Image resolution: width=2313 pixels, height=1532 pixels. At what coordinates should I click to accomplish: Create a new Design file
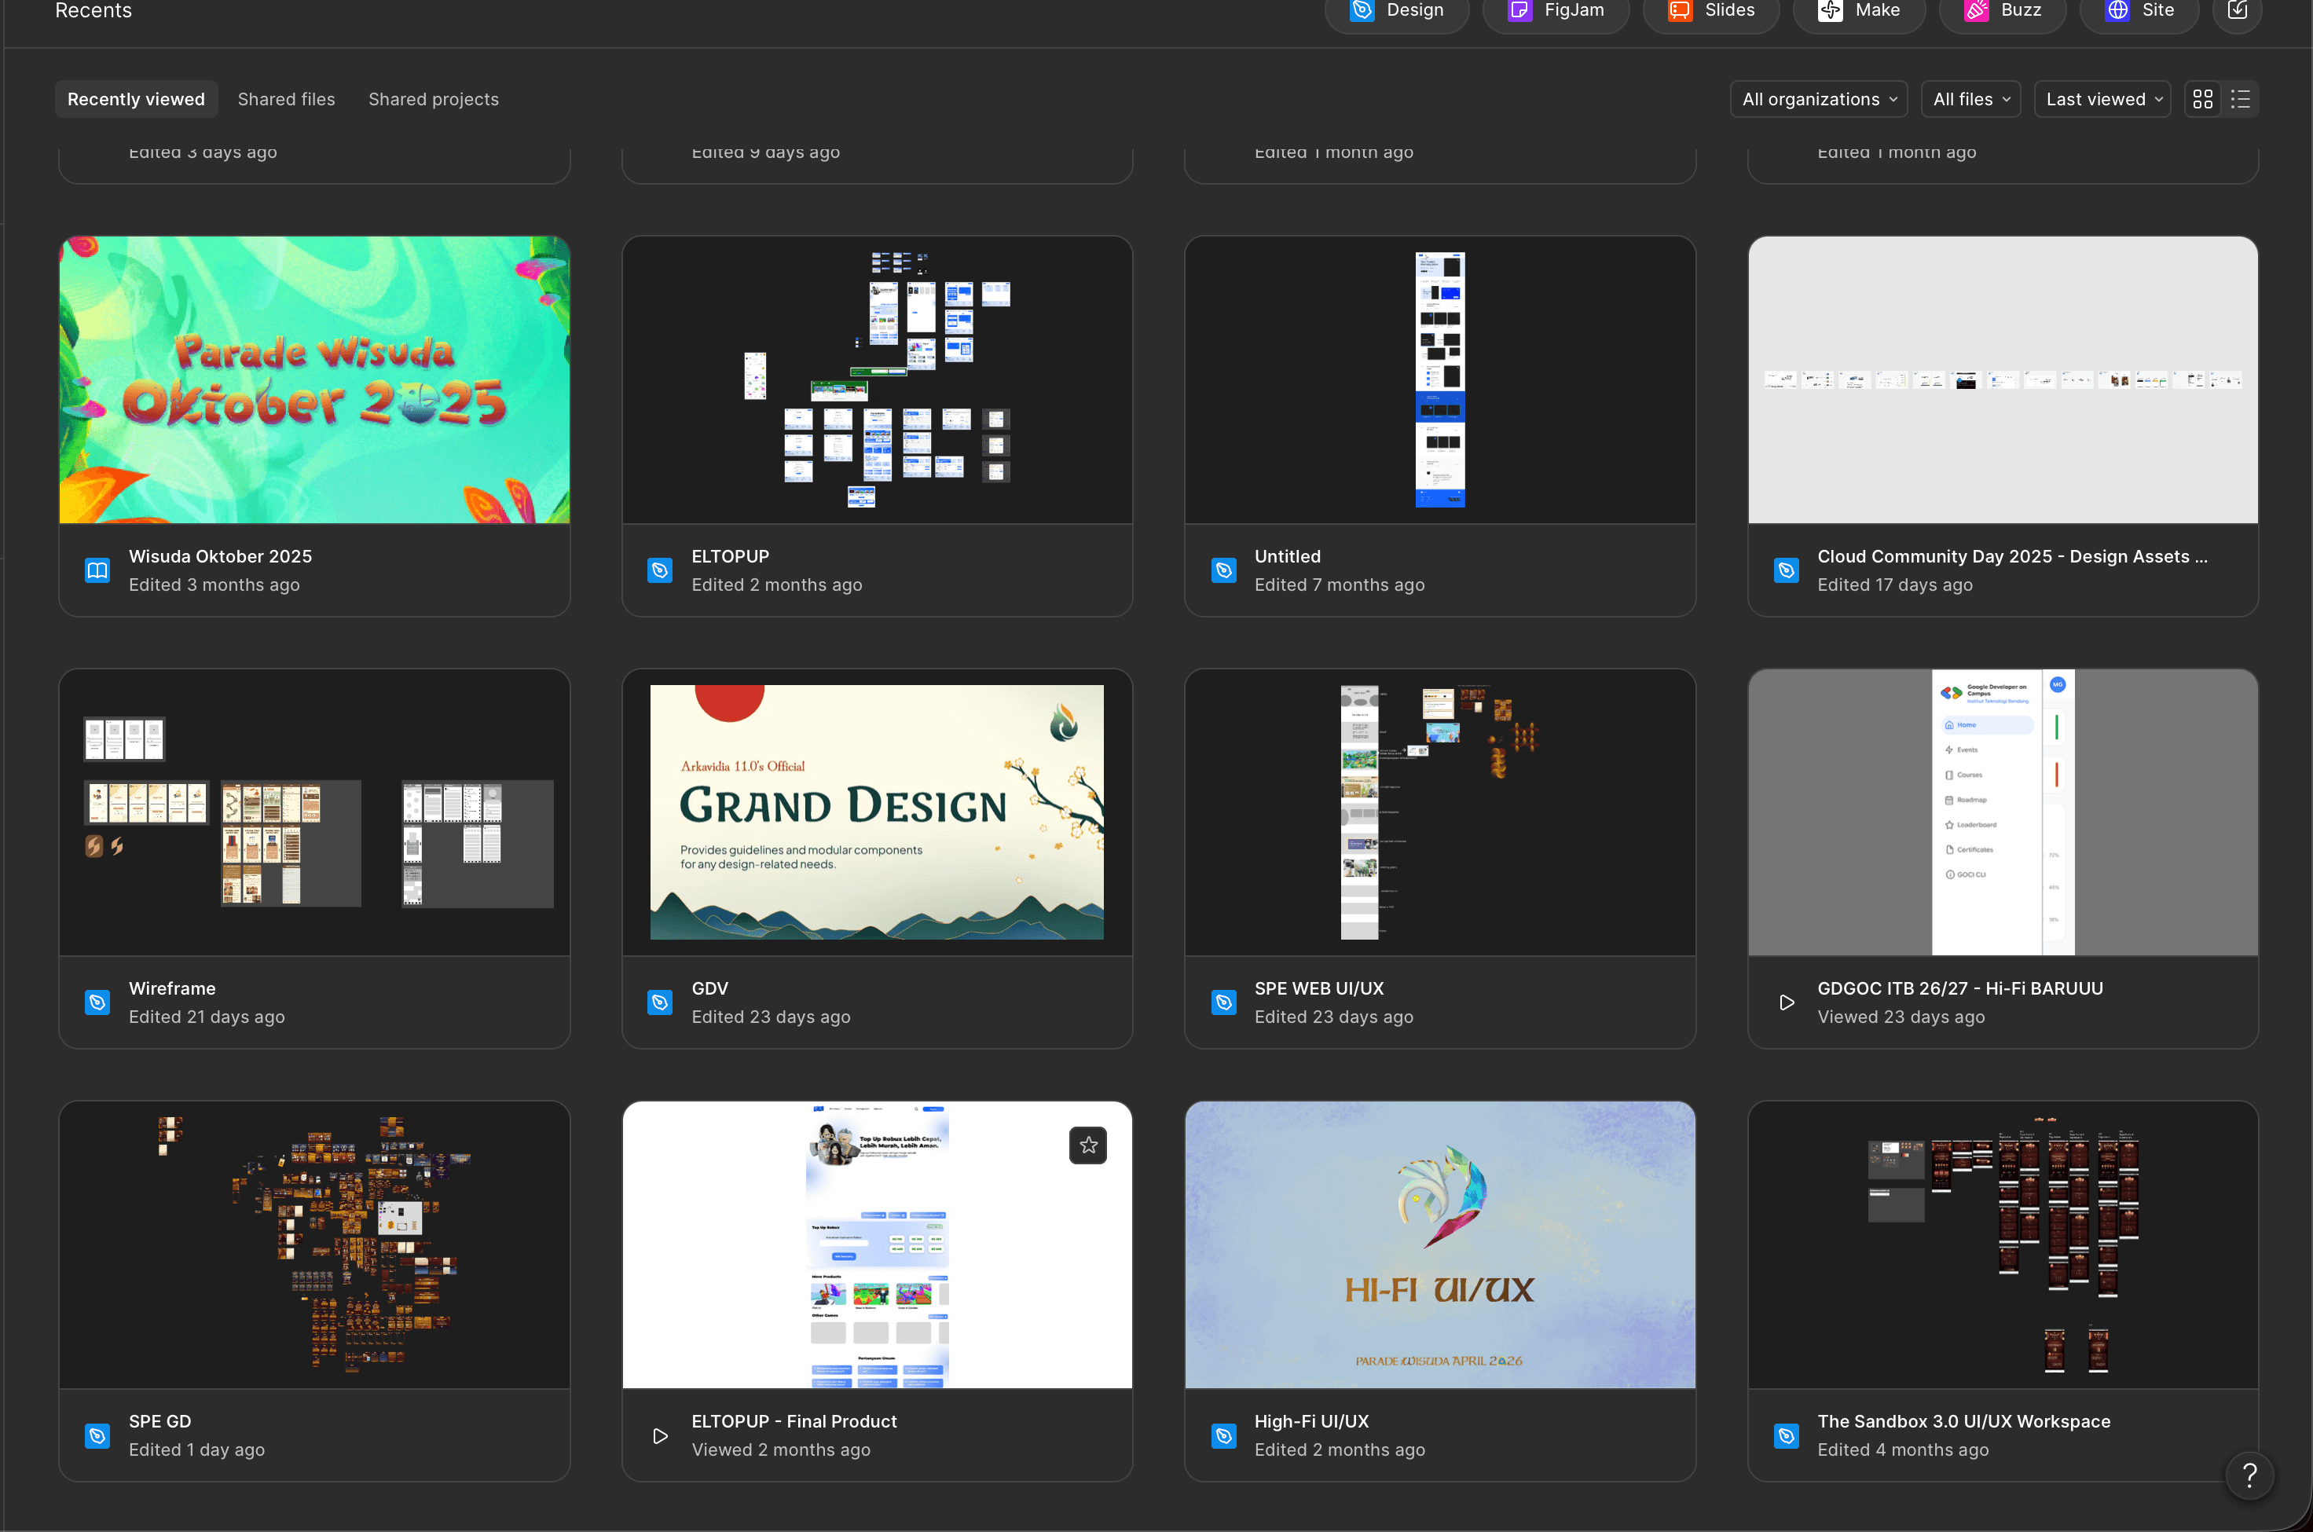coord(1396,11)
